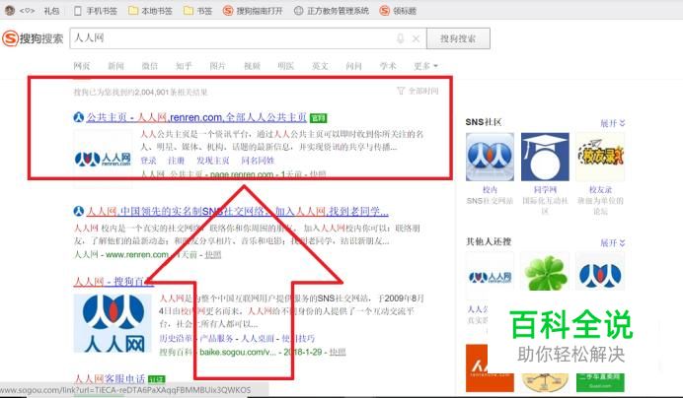Click the 人人网 renren.com logo thumbnail in first result
This screenshot has height=398, width=683.
(103, 159)
